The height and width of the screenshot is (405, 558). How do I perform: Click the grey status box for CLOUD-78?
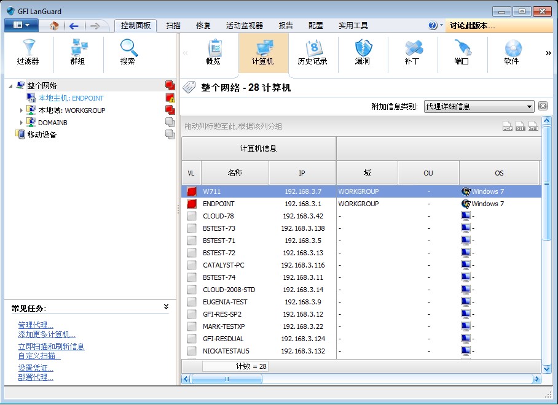click(x=192, y=216)
